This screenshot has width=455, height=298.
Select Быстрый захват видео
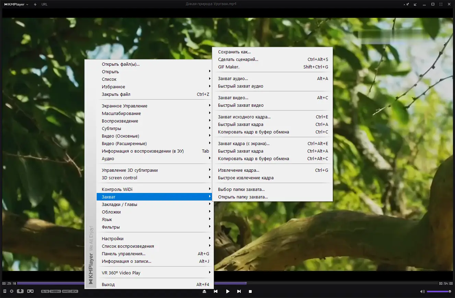coord(273,105)
